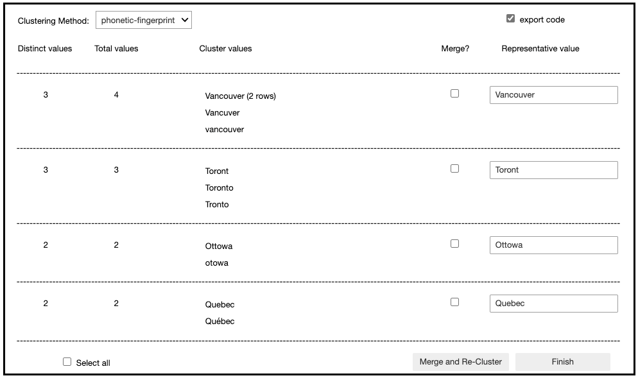Tick the Merge checkbox for Toront cluster

[454, 168]
